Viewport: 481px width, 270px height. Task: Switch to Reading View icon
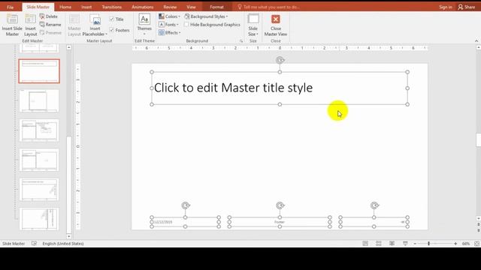coord(392,243)
